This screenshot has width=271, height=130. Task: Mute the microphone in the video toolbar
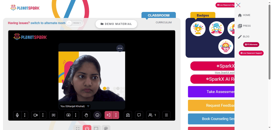17,115
